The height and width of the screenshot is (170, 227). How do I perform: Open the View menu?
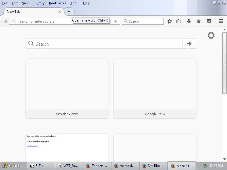(x=26, y=3)
